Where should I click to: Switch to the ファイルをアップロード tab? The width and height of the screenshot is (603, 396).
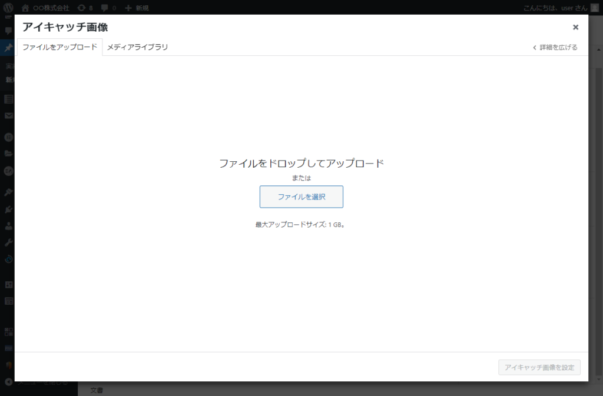tap(59, 47)
